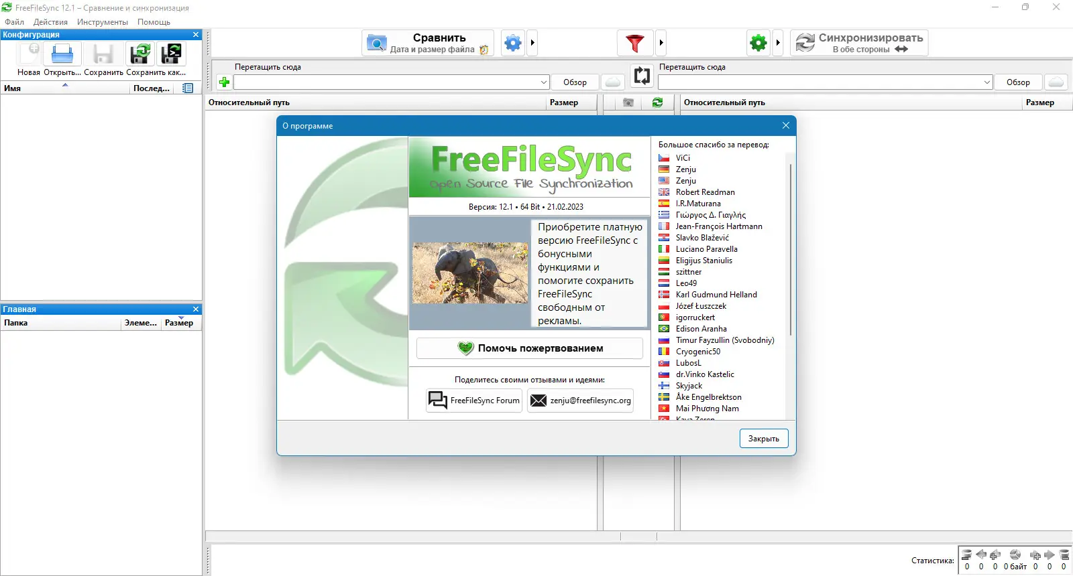Select translator Timur Fayzullin (Svobodniy)
The width and height of the screenshot is (1073, 576).
point(725,340)
